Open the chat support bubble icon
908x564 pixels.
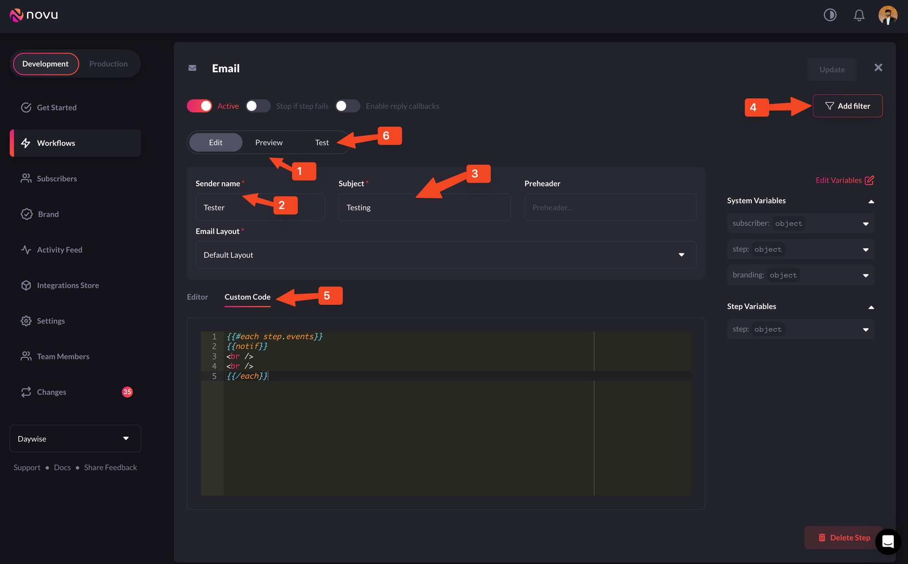888,541
